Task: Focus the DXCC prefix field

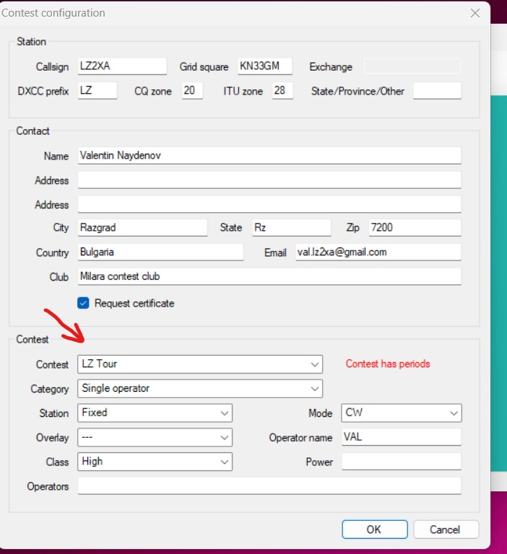Action: (97, 90)
